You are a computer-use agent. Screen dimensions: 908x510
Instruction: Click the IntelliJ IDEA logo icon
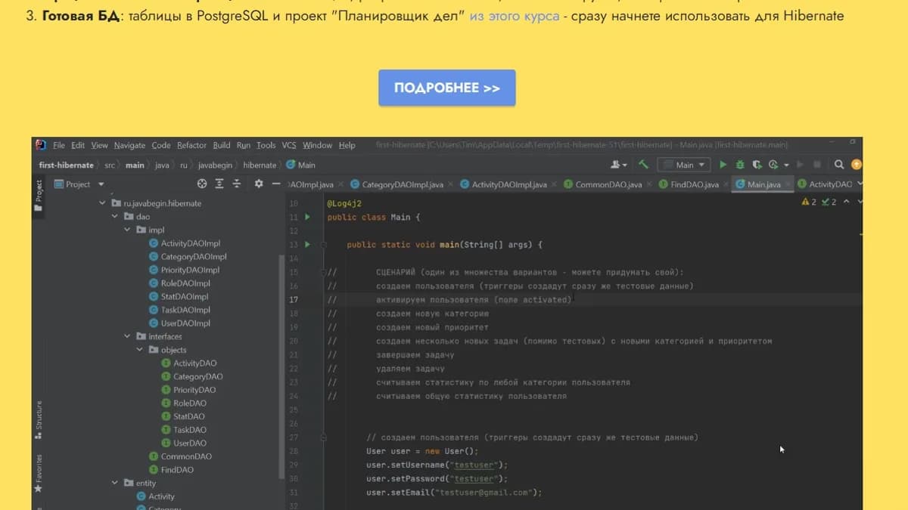tap(40, 145)
